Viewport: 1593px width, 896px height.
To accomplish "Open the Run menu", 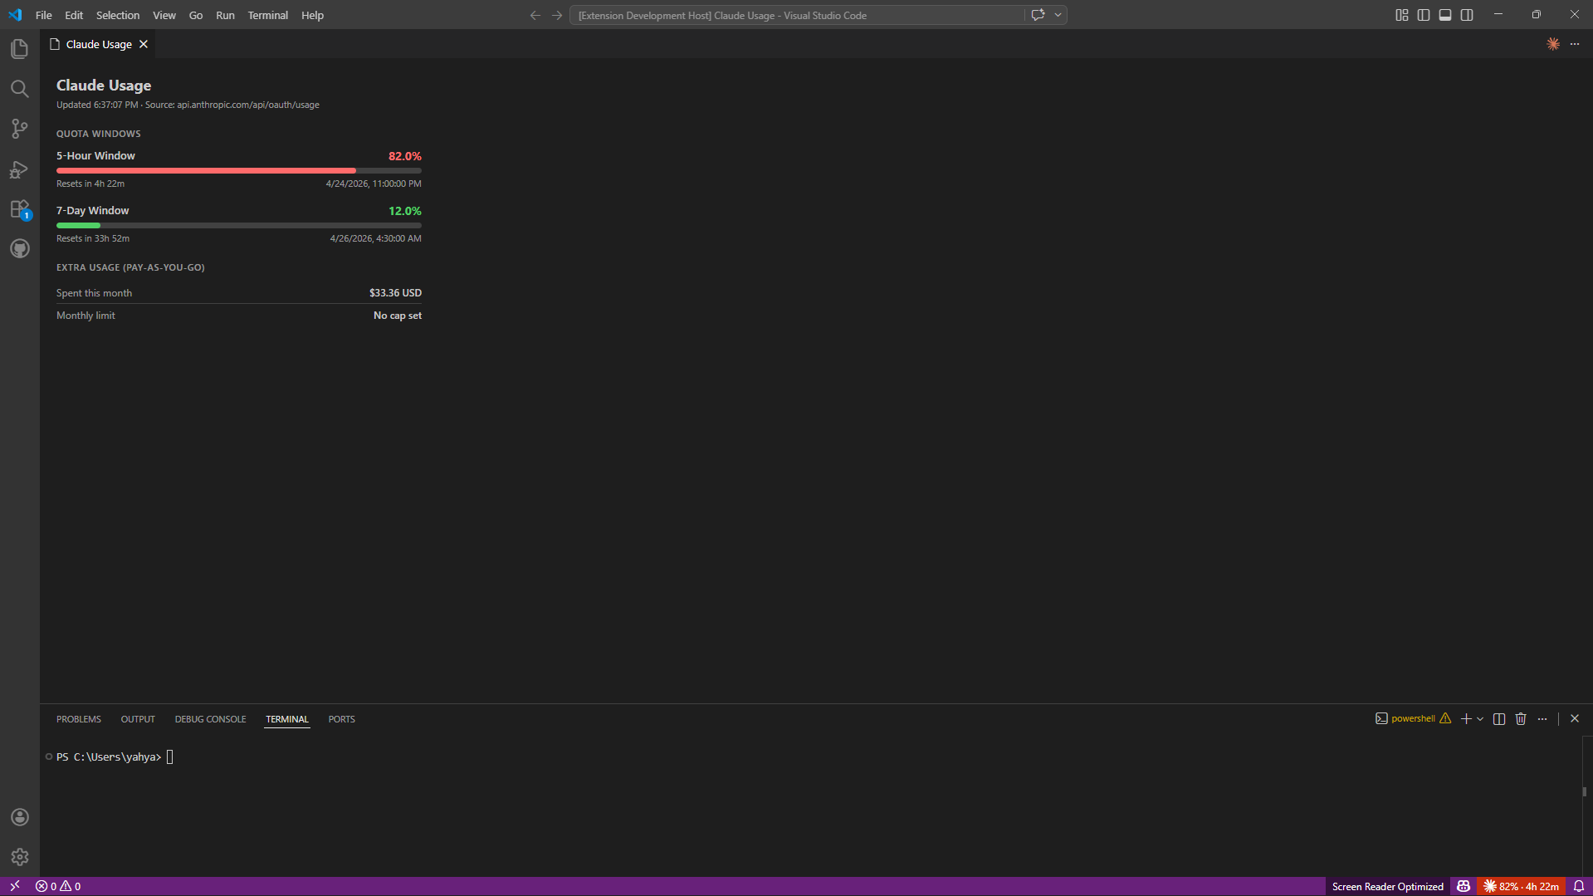I will (225, 15).
